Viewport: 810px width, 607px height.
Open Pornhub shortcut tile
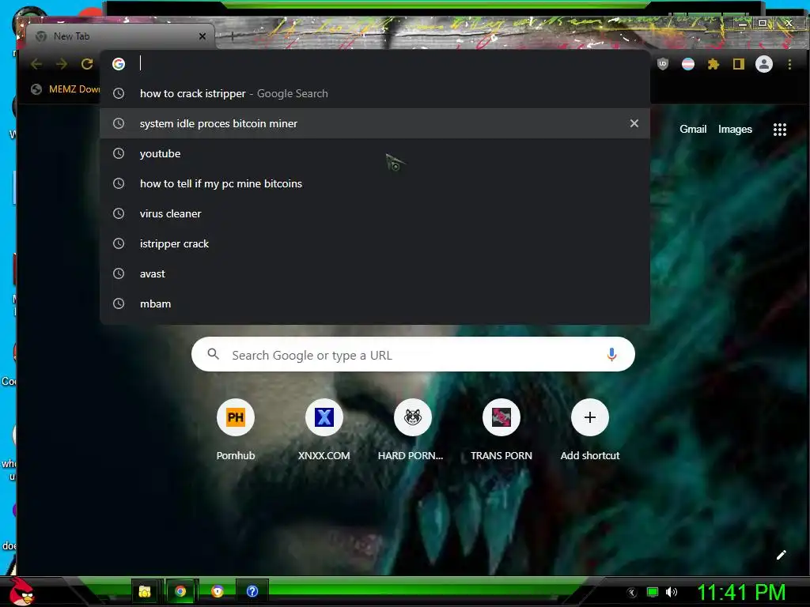tap(236, 429)
